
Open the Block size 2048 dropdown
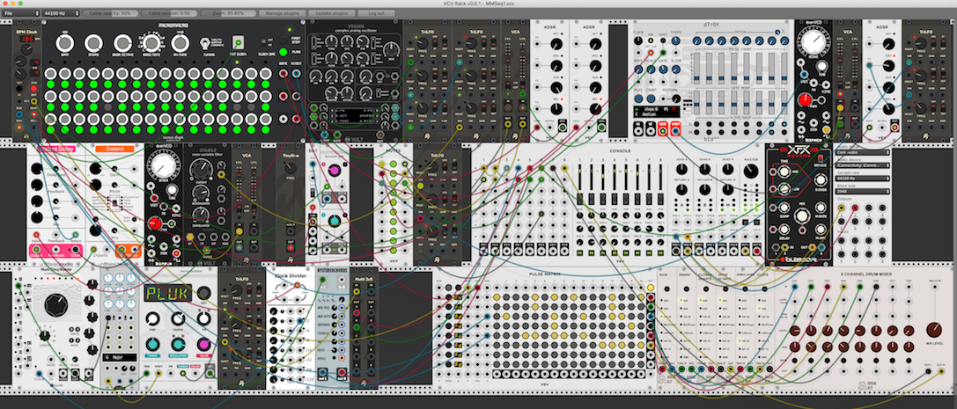[x=862, y=192]
